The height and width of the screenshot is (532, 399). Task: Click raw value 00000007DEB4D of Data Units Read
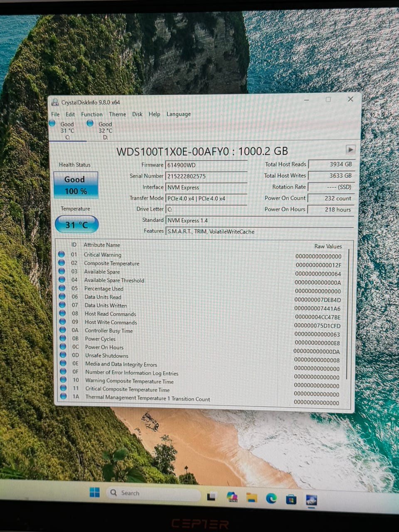coord(318,300)
